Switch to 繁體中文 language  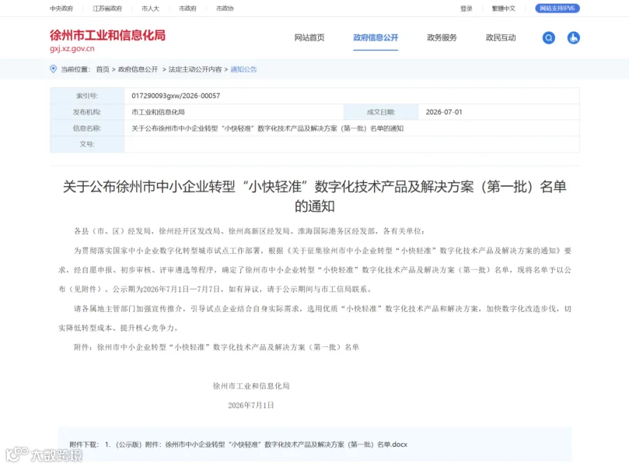coord(503,8)
